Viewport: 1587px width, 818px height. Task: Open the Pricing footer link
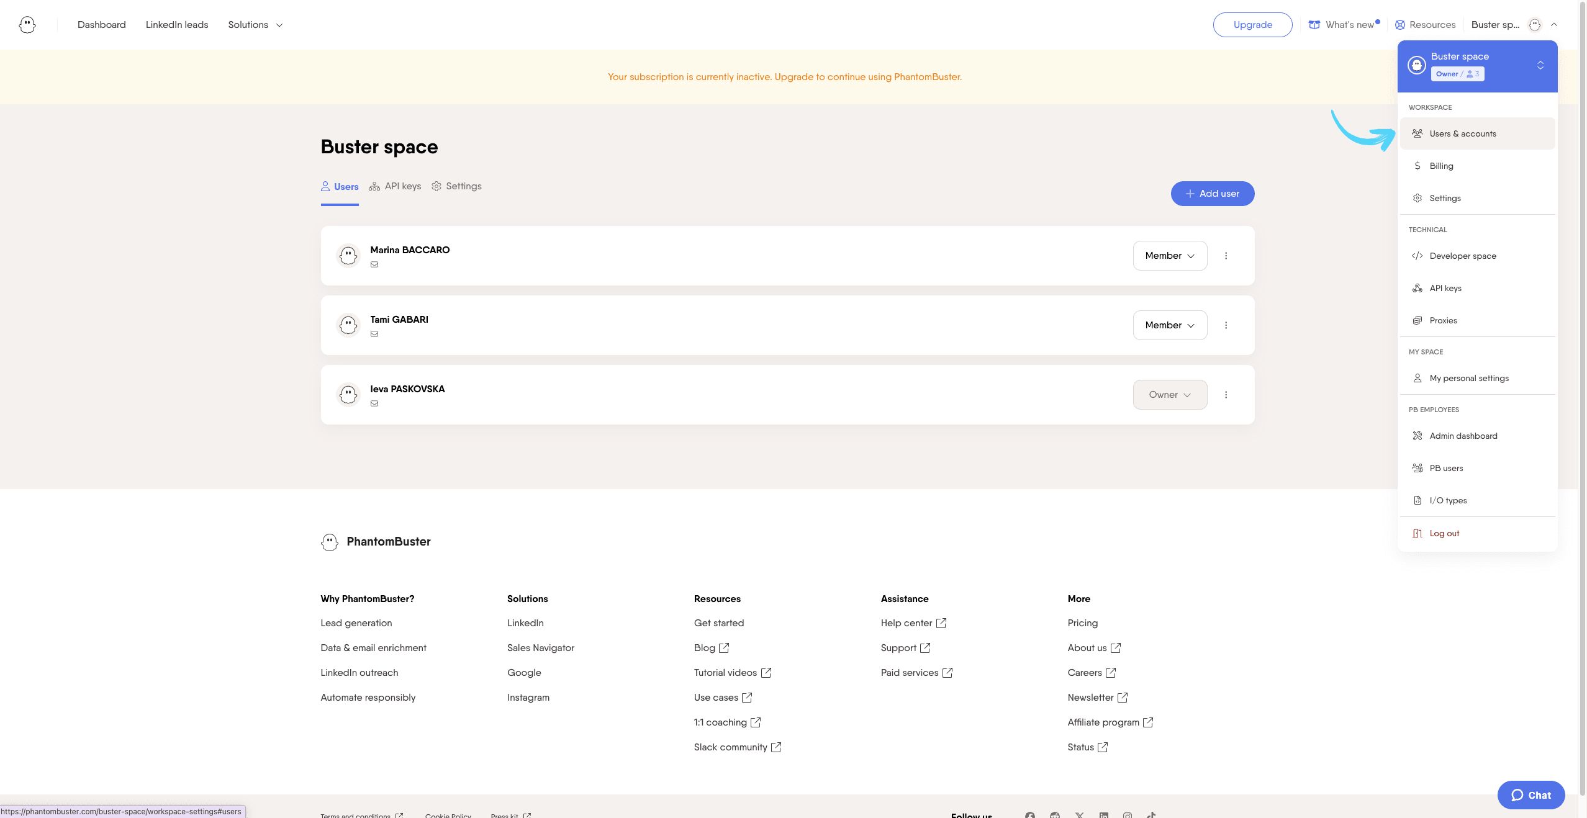pos(1083,623)
